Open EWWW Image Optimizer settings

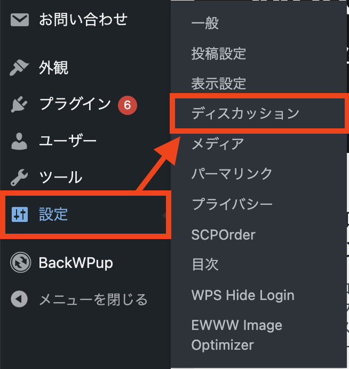(237, 335)
